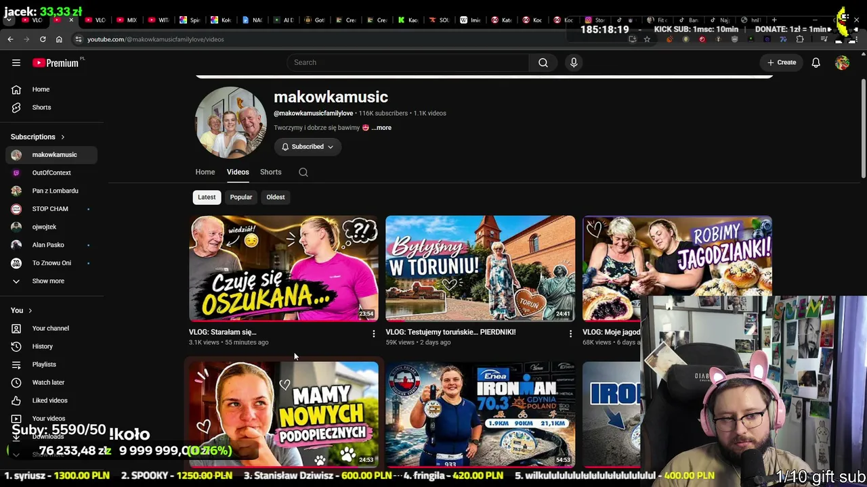Go back in the browser

pyautogui.click(x=10, y=39)
